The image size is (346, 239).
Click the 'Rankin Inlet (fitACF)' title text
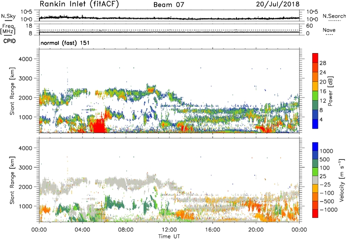(79, 4)
